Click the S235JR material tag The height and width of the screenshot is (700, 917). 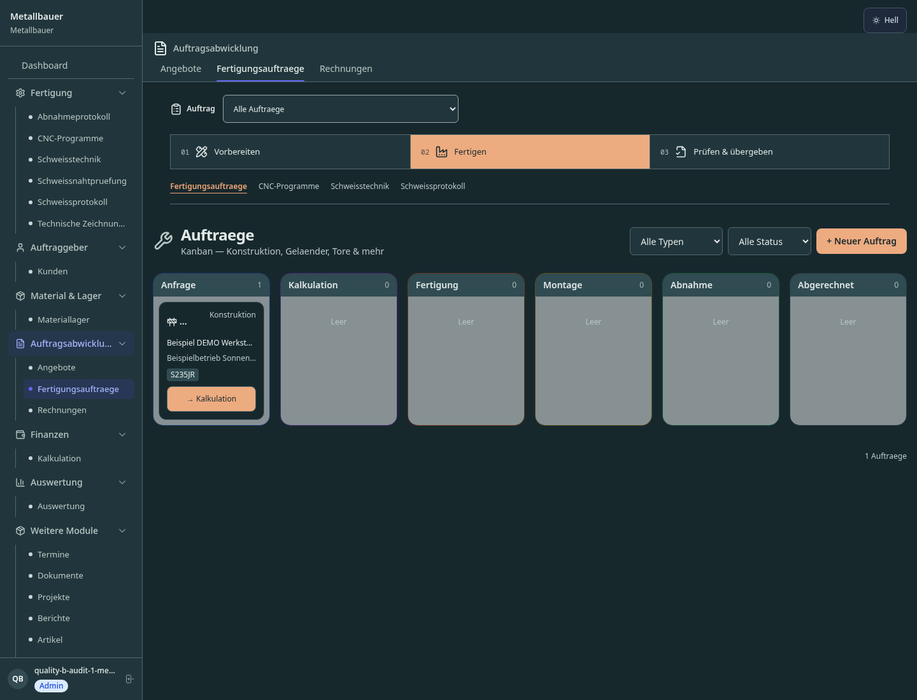[183, 375]
